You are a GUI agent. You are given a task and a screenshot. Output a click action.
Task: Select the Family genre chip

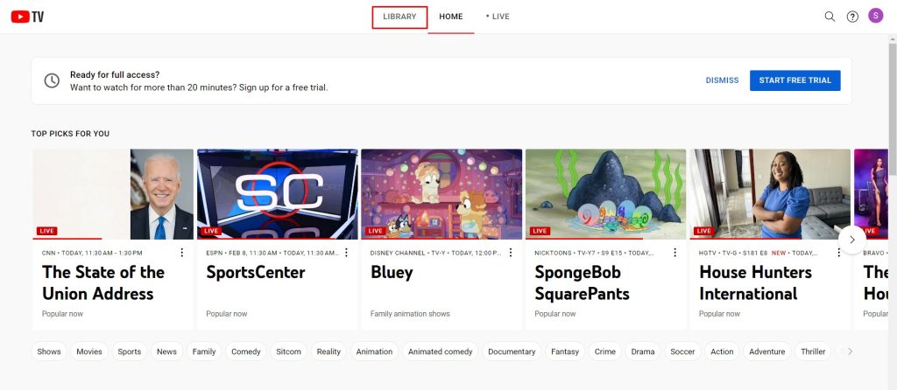coord(203,352)
